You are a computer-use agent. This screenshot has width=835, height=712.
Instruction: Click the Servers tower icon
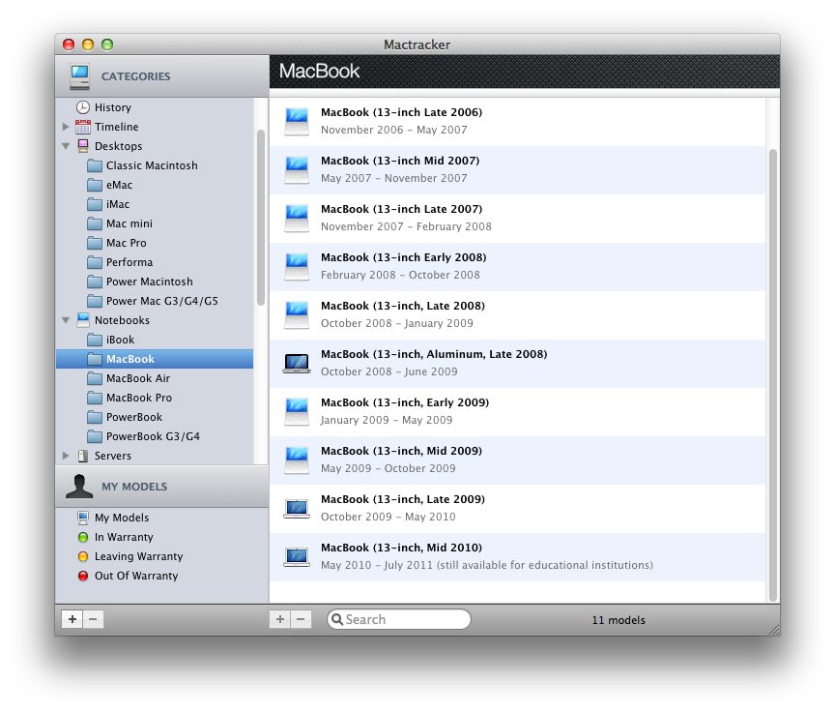coord(82,456)
